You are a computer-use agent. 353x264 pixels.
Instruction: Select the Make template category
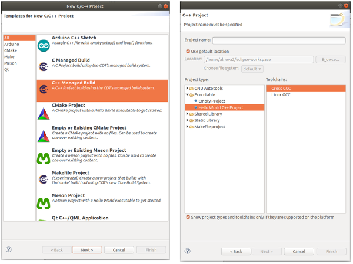(19, 57)
